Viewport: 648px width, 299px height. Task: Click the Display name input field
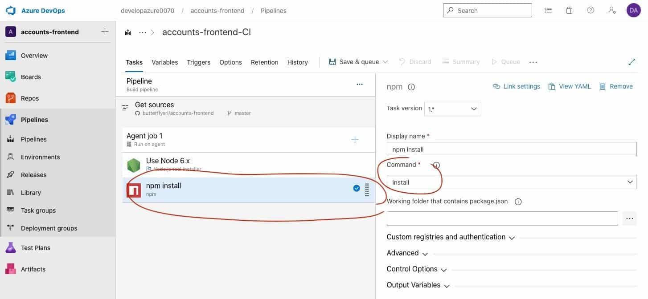click(512, 149)
